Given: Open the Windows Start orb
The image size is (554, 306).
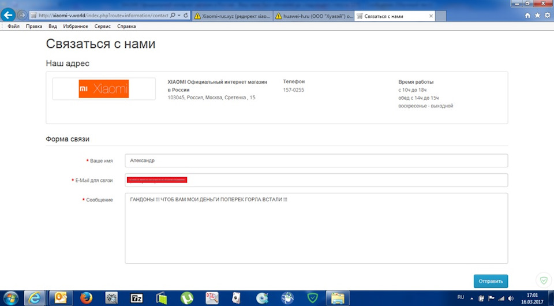Looking at the screenshot, I should pos(11,298).
